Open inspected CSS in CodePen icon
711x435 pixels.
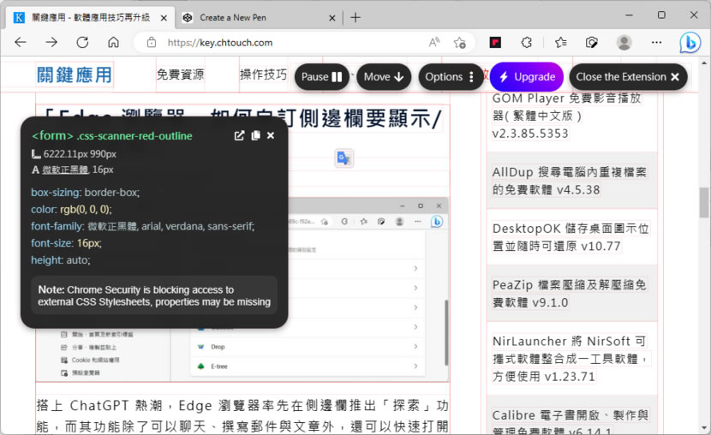(239, 135)
